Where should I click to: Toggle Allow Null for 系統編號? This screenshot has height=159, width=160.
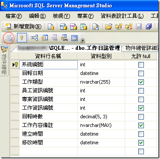point(141,65)
